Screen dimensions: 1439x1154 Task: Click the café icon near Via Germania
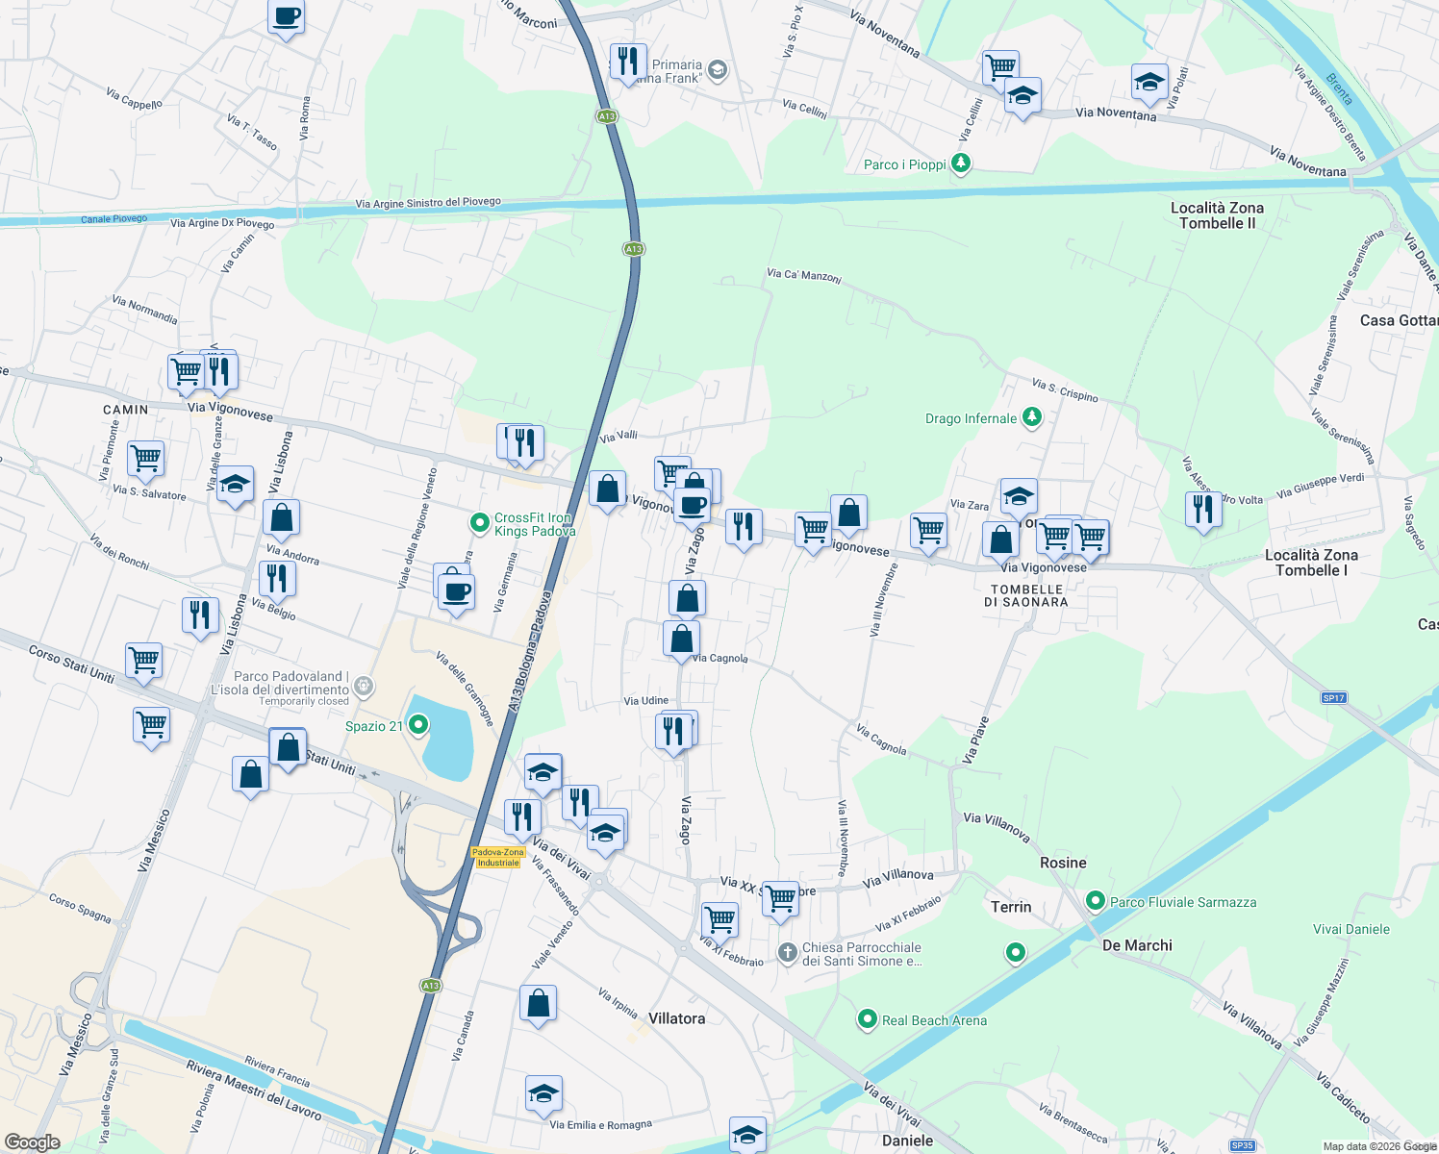tap(455, 590)
